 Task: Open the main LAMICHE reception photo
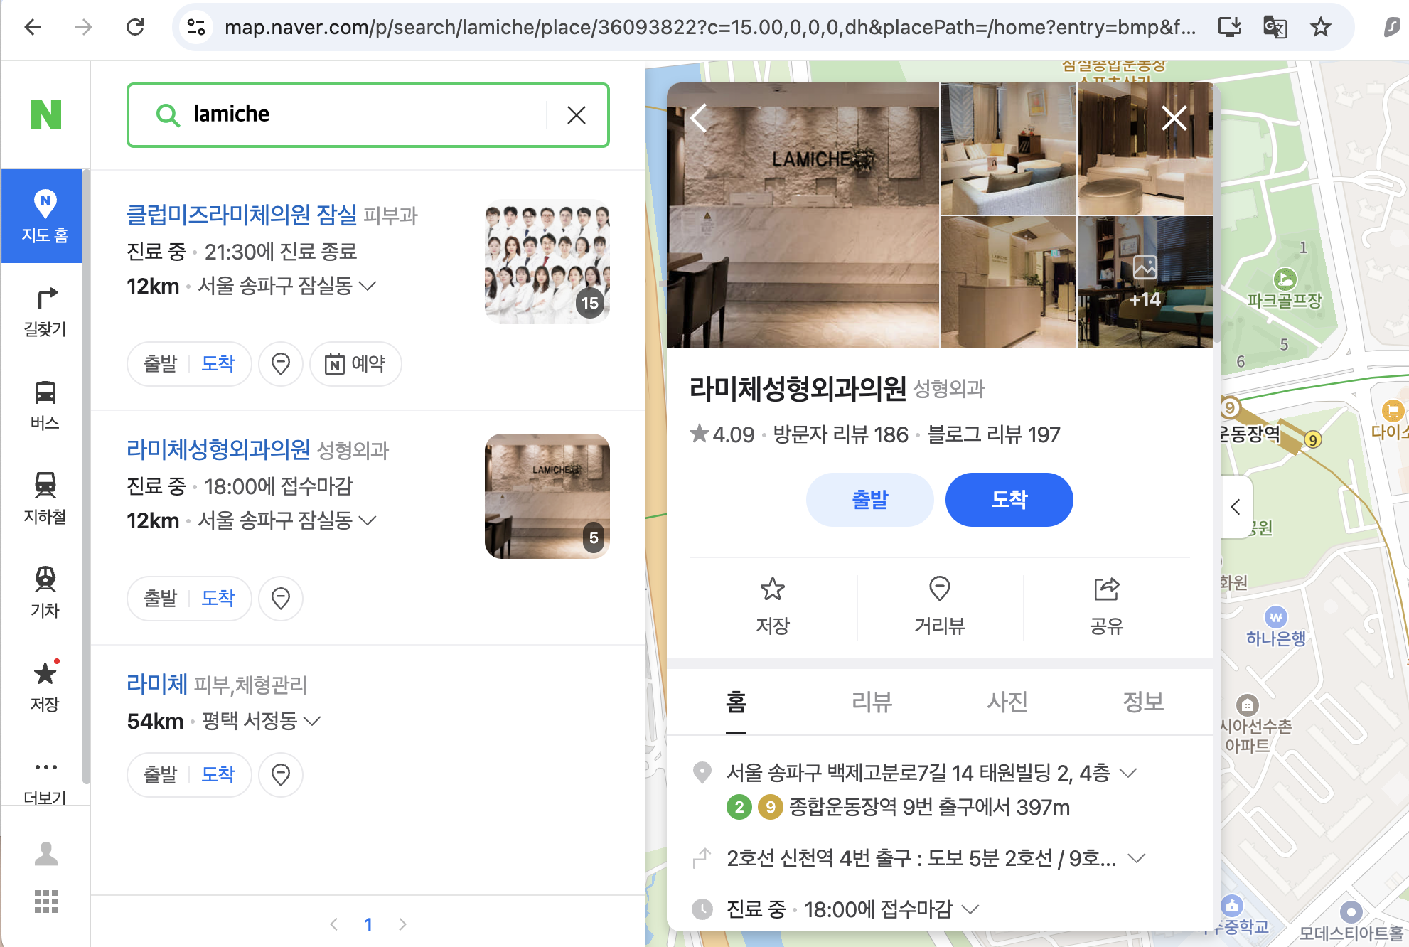point(803,215)
